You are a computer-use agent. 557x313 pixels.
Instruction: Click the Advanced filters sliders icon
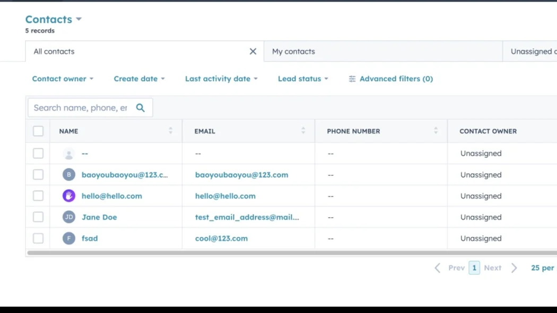click(352, 79)
